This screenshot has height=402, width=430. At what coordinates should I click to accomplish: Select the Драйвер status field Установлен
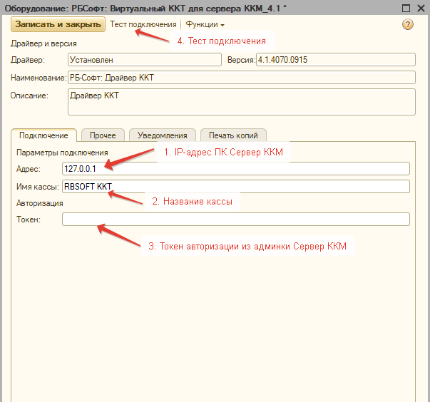[145, 60]
